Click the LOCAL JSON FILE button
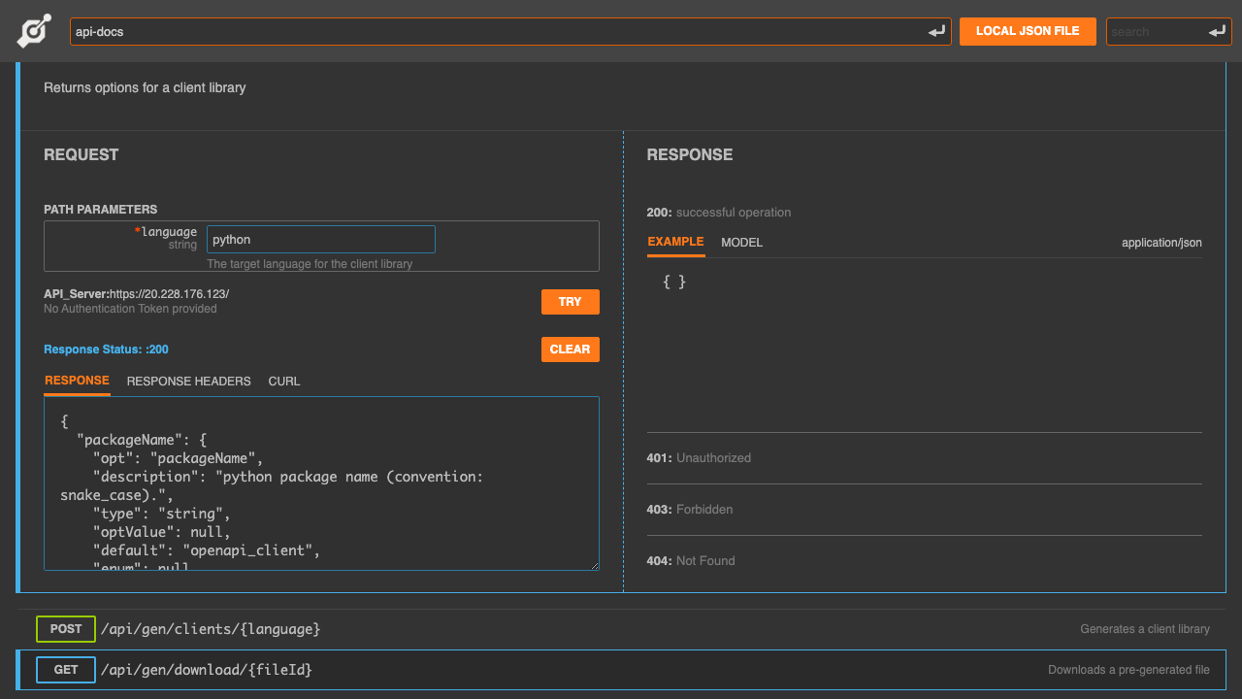Screen dimensions: 1242x699 (1028, 31)
